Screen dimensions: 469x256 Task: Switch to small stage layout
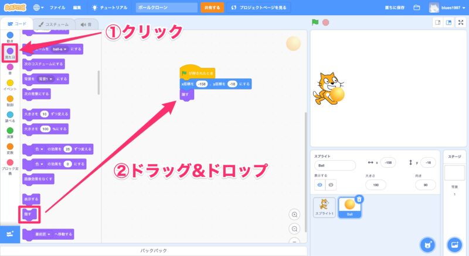point(437,23)
